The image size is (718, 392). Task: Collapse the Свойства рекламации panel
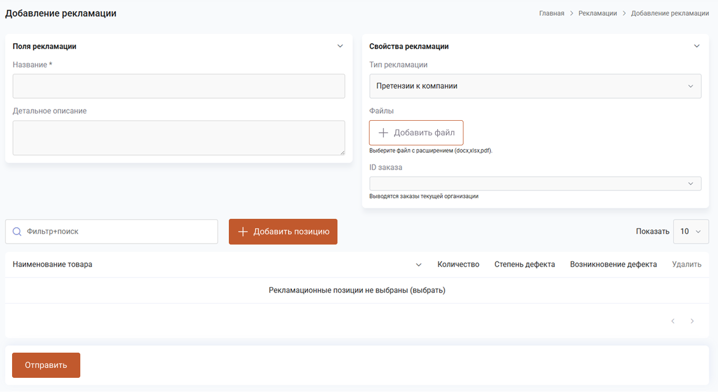696,46
